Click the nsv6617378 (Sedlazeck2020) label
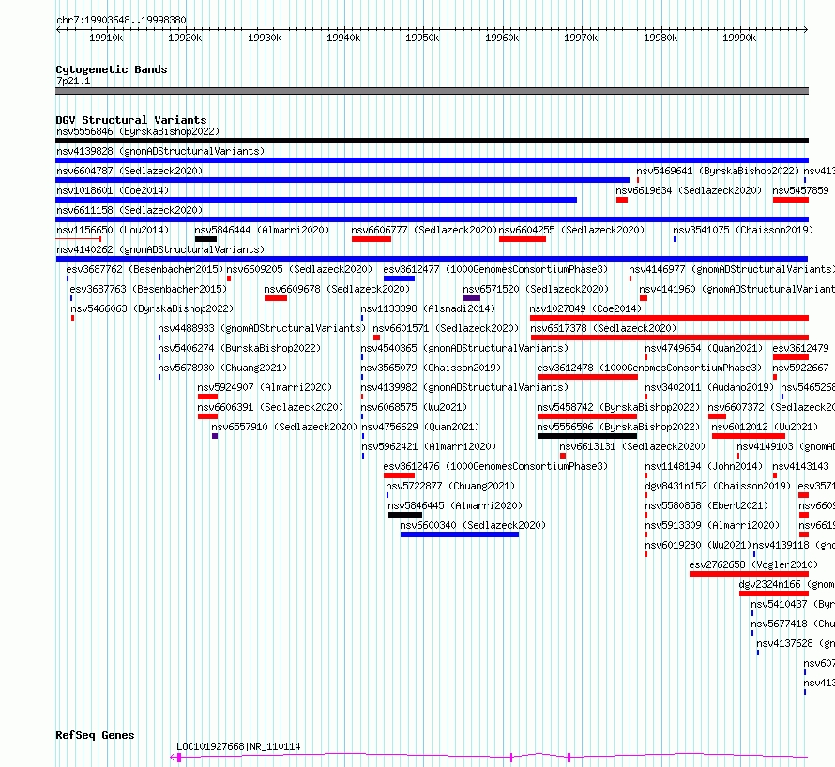The height and width of the screenshot is (767, 835). [603, 328]
